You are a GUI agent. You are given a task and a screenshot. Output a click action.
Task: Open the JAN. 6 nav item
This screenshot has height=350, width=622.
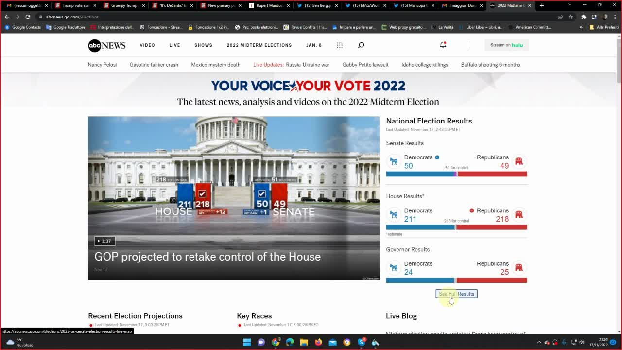pos(314,45)
